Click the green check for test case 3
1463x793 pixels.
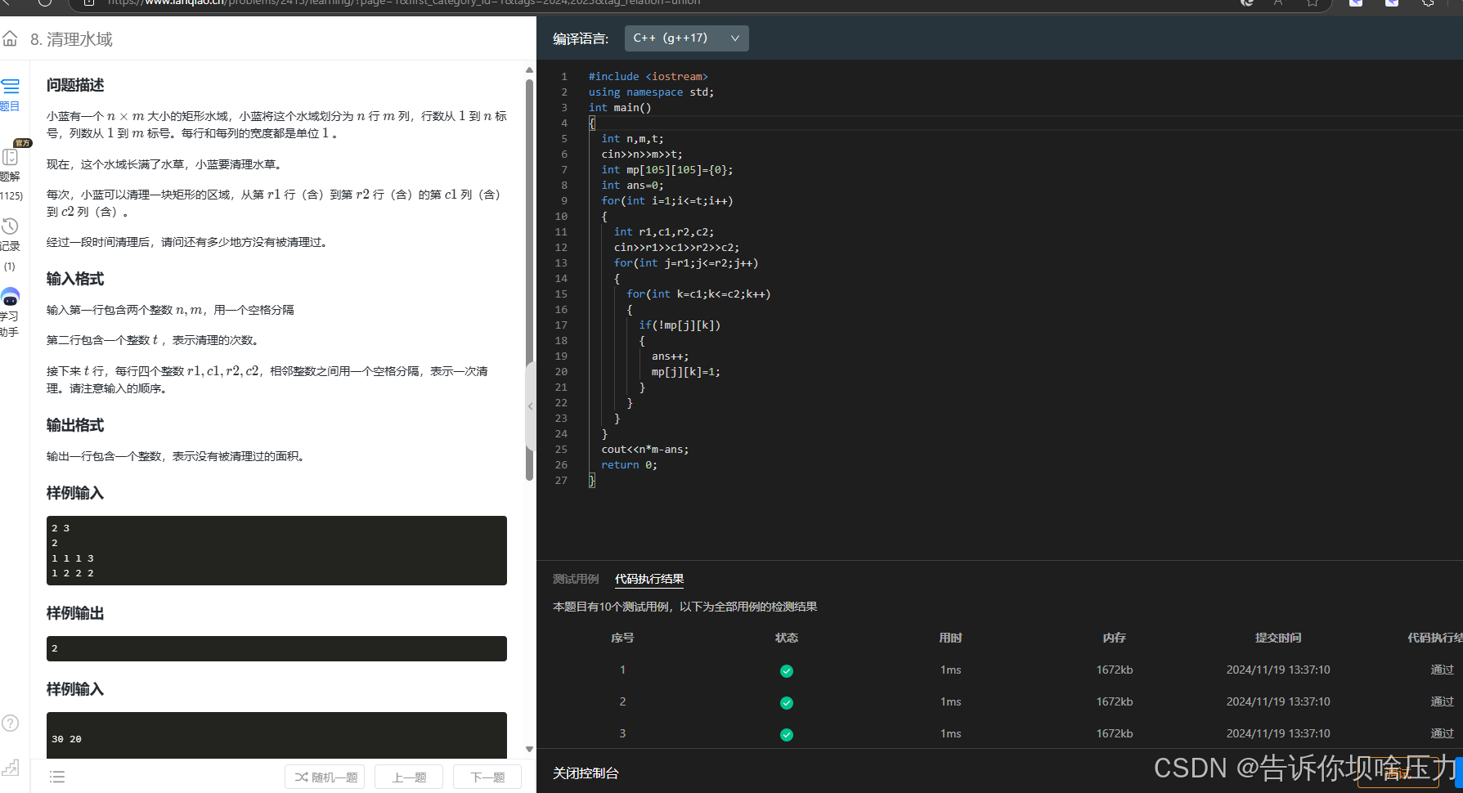[787, 735]
